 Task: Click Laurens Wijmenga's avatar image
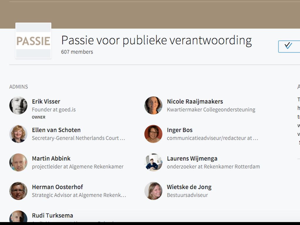tap(153, 162)
